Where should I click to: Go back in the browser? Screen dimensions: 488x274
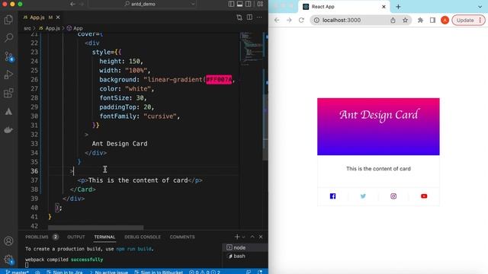[x=277, y=21]
